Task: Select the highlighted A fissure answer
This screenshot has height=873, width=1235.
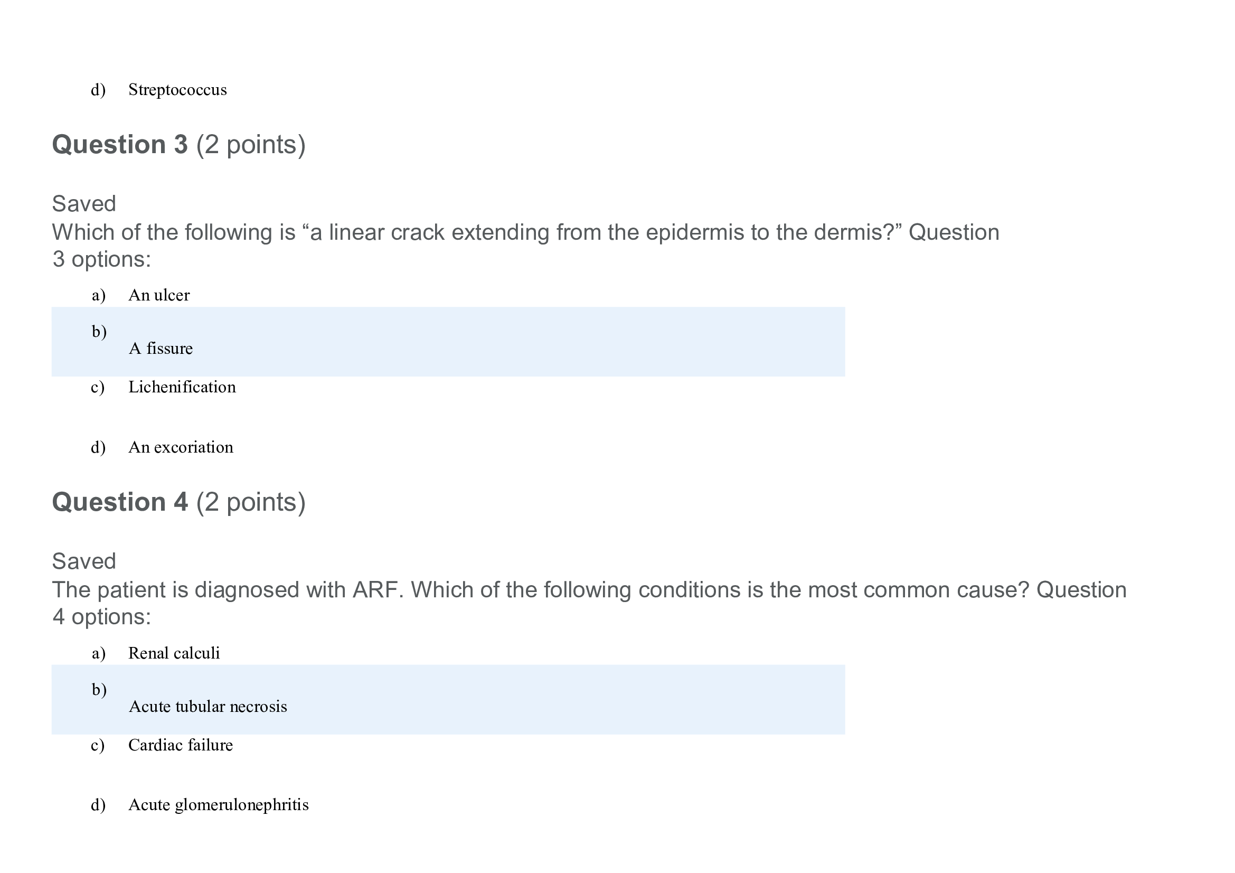Action: pyautogui.click(x=161, y=349)
